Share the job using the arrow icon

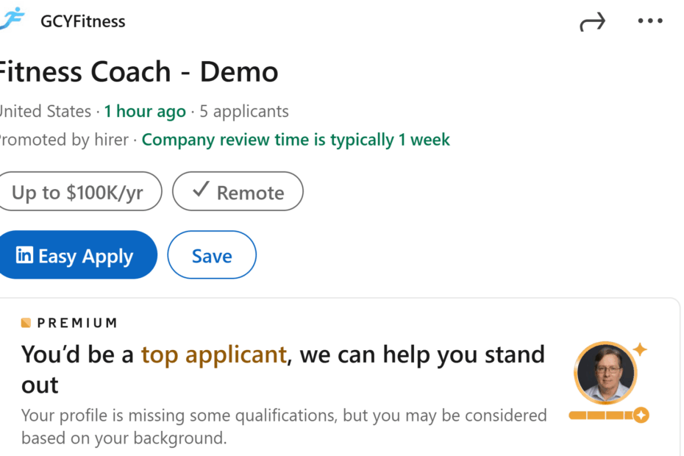(x=592, y=22)
